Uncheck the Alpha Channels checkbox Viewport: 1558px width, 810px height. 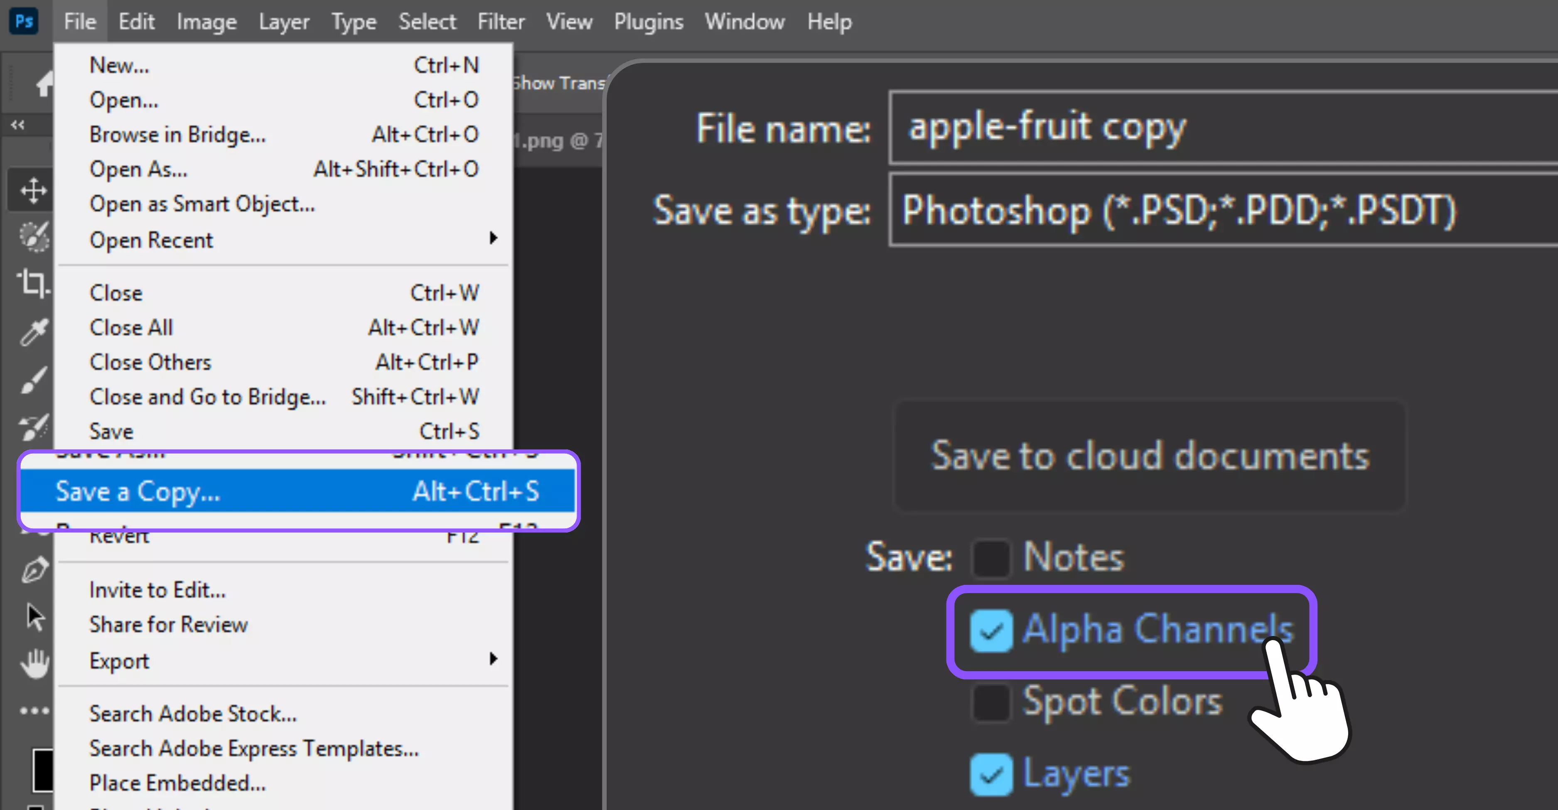991,631
